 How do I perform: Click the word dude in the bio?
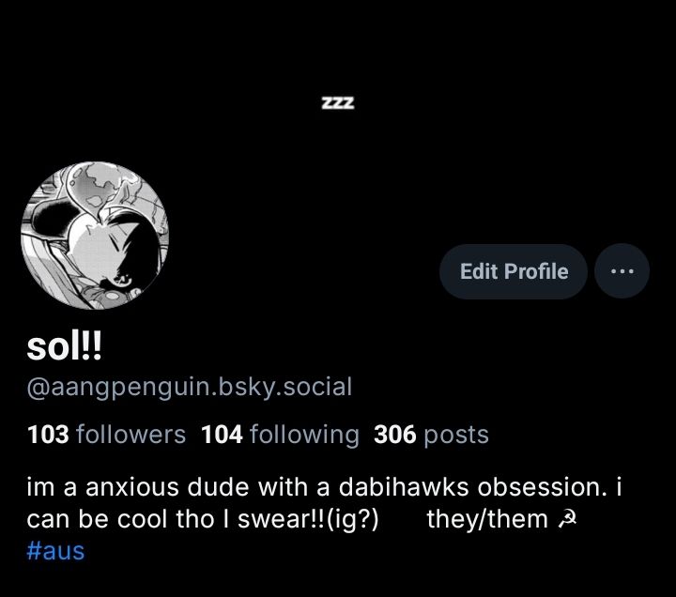(x=218, y=487)
